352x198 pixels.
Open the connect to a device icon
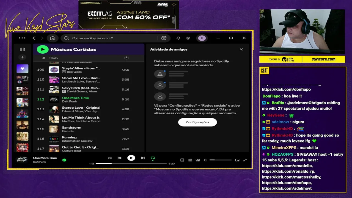(x=198, y=160)
